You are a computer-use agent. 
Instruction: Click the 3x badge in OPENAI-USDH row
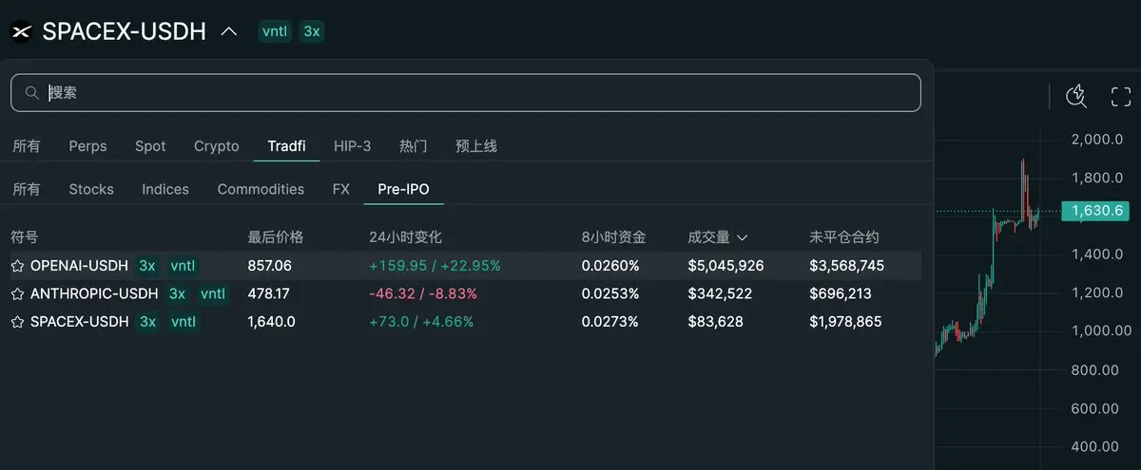click(147, 266)
